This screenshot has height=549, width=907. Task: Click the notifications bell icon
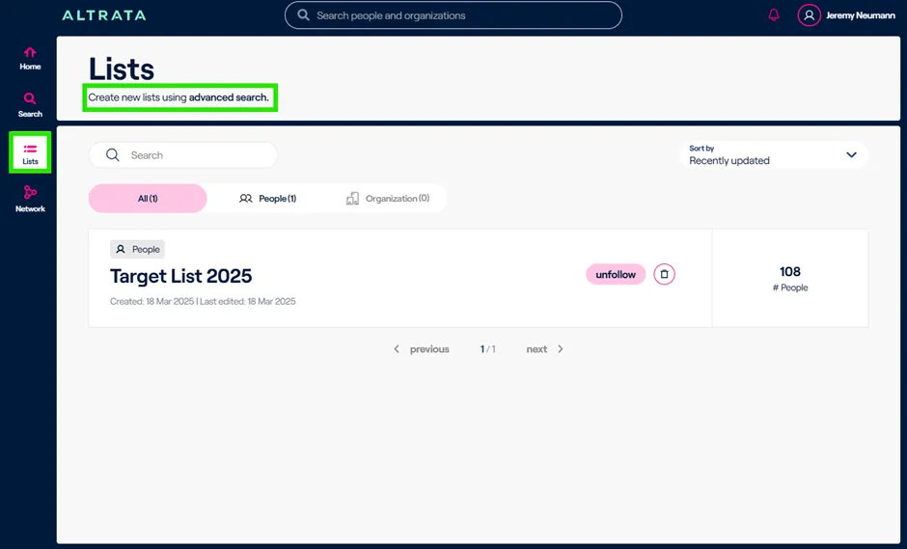774,15
